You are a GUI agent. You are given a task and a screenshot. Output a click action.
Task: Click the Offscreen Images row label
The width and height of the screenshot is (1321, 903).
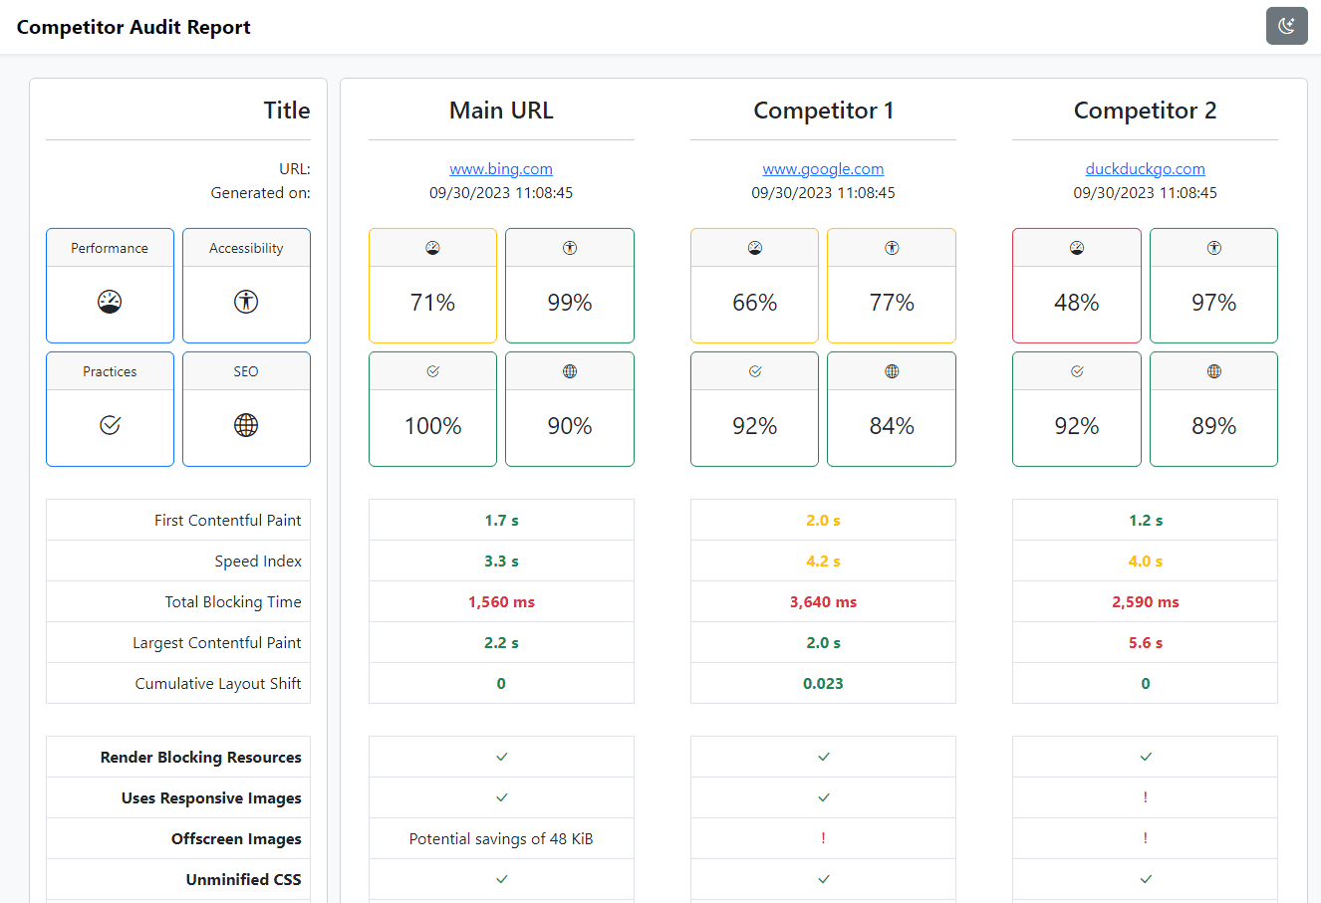(x=236, y=838)
